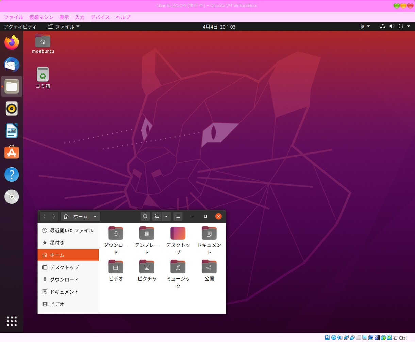Open the Help icon in the dock
The image size is (415, 342).
pyautogui.click(x=12, y=175)
